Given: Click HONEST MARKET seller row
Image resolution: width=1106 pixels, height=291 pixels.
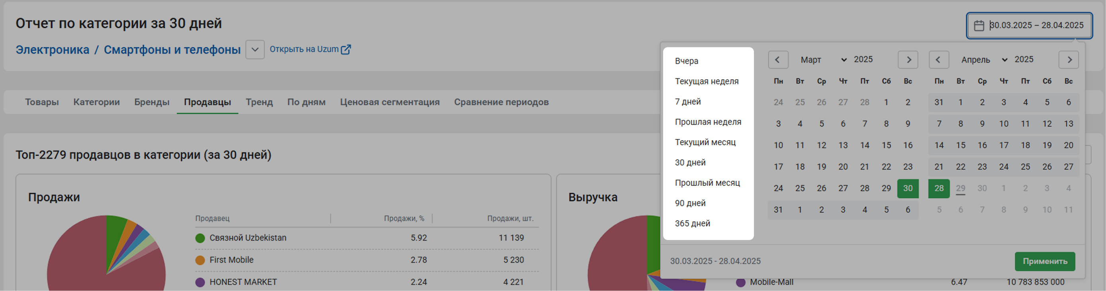Looking at the screenshot, I should [367, 282].
